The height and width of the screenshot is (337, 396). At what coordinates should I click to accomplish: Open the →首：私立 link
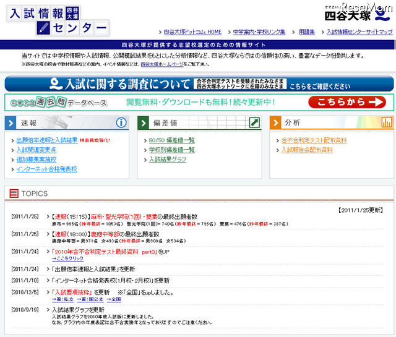click(62, 299)
